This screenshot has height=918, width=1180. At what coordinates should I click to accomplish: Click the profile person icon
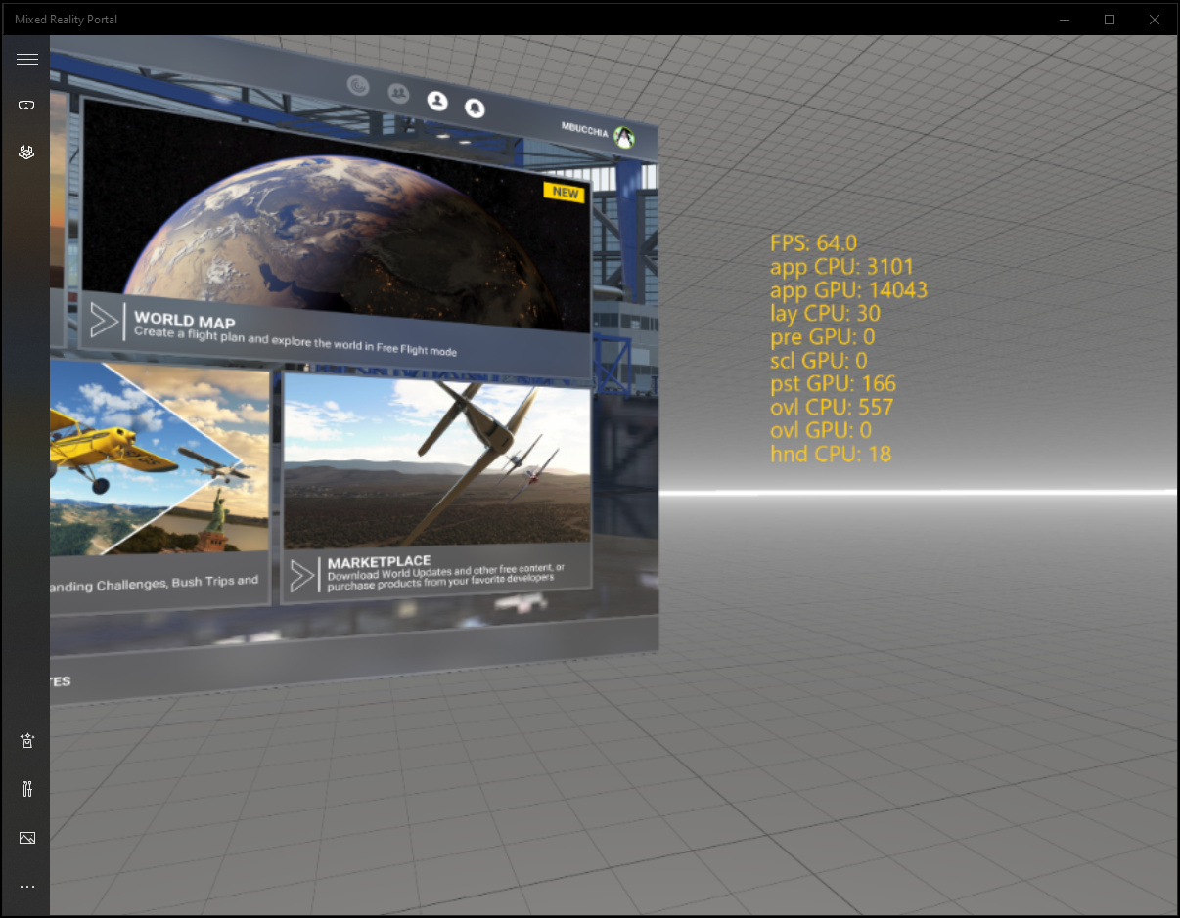[438, 100]
